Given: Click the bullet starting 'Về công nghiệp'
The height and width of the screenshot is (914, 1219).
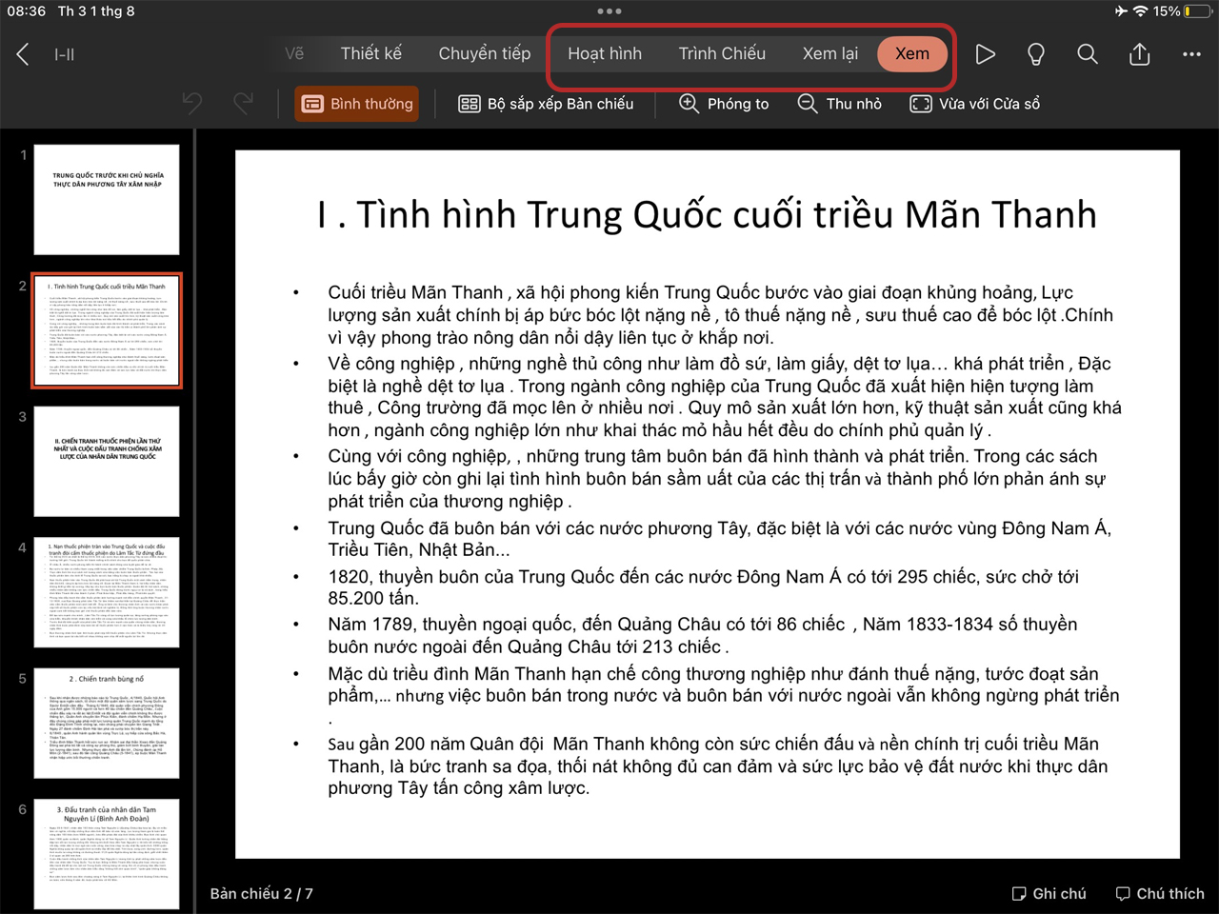Looking at the screenshot, I should pyautogui.click(x=725, y=397).
